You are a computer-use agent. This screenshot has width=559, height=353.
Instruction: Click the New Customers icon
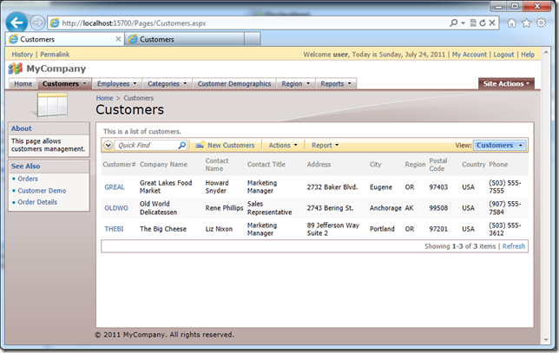tap(201, 146)
